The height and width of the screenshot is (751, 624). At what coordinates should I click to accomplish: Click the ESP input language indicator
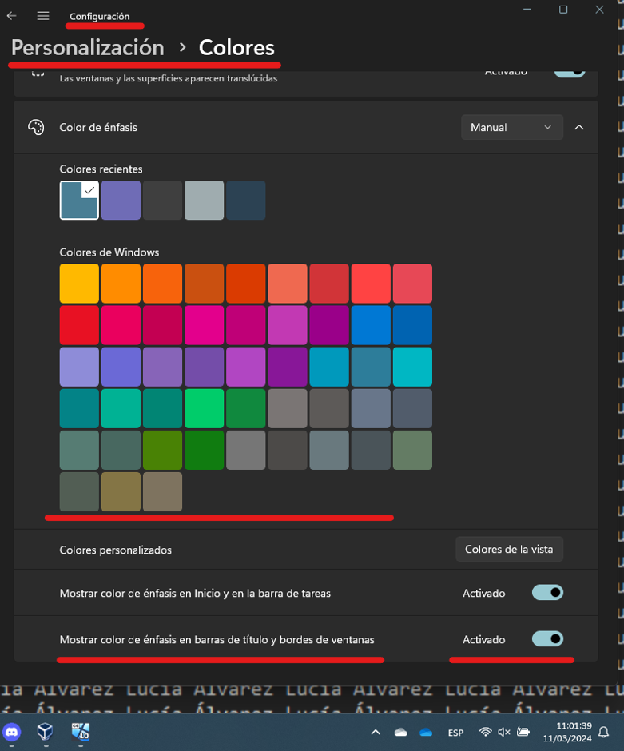(455, 733)
